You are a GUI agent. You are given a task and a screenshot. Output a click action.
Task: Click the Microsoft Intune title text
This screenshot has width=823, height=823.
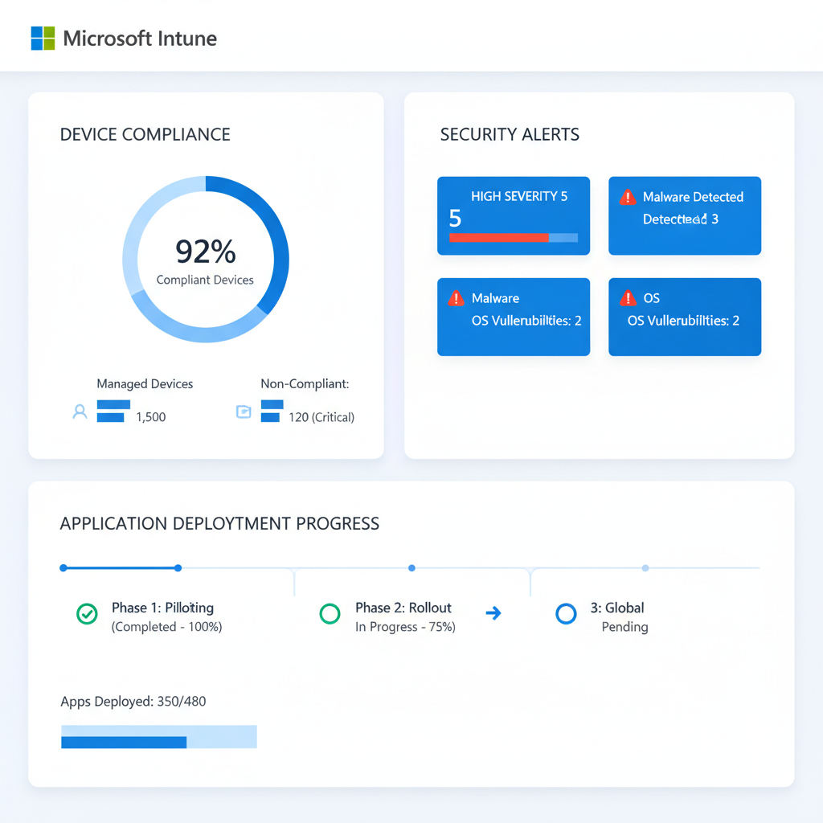[140, 39]
